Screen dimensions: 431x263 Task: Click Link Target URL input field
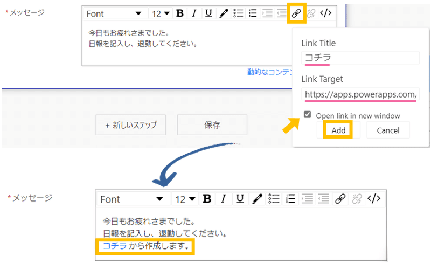pyautogui.click(x=360, y=94)
